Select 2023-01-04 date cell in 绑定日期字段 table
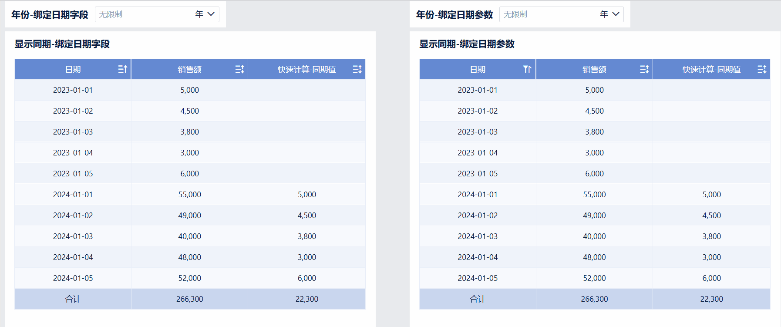This screenshot has width=781, height=327. 73,153
